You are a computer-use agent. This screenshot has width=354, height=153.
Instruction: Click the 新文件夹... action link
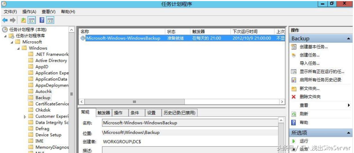click(x=309, y=89)
